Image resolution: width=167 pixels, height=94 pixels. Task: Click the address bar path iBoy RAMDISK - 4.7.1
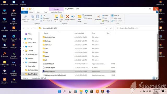coord(50,28)
